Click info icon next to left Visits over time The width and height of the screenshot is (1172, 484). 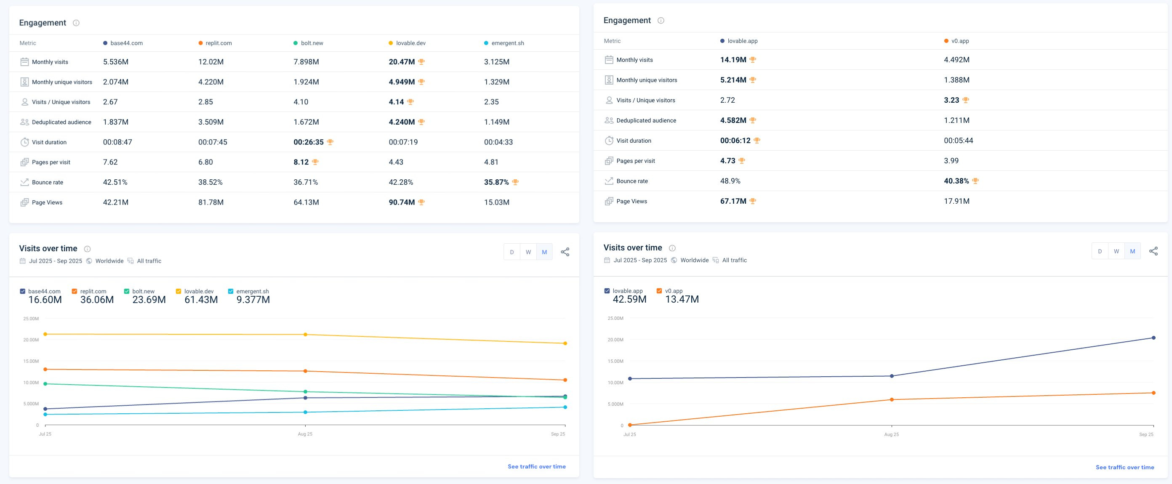[88, 249]
